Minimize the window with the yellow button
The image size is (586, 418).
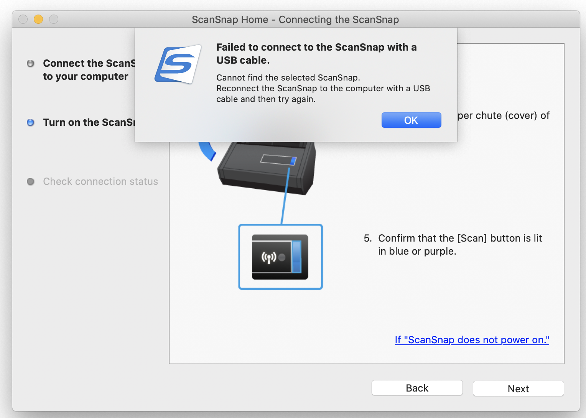click(38, 19)
